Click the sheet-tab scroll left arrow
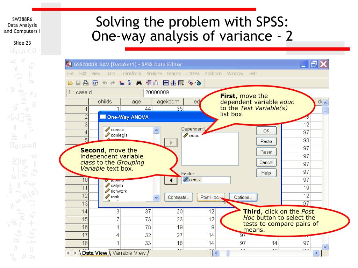Screen dimensions: 358x268 (x=68, y=253)
